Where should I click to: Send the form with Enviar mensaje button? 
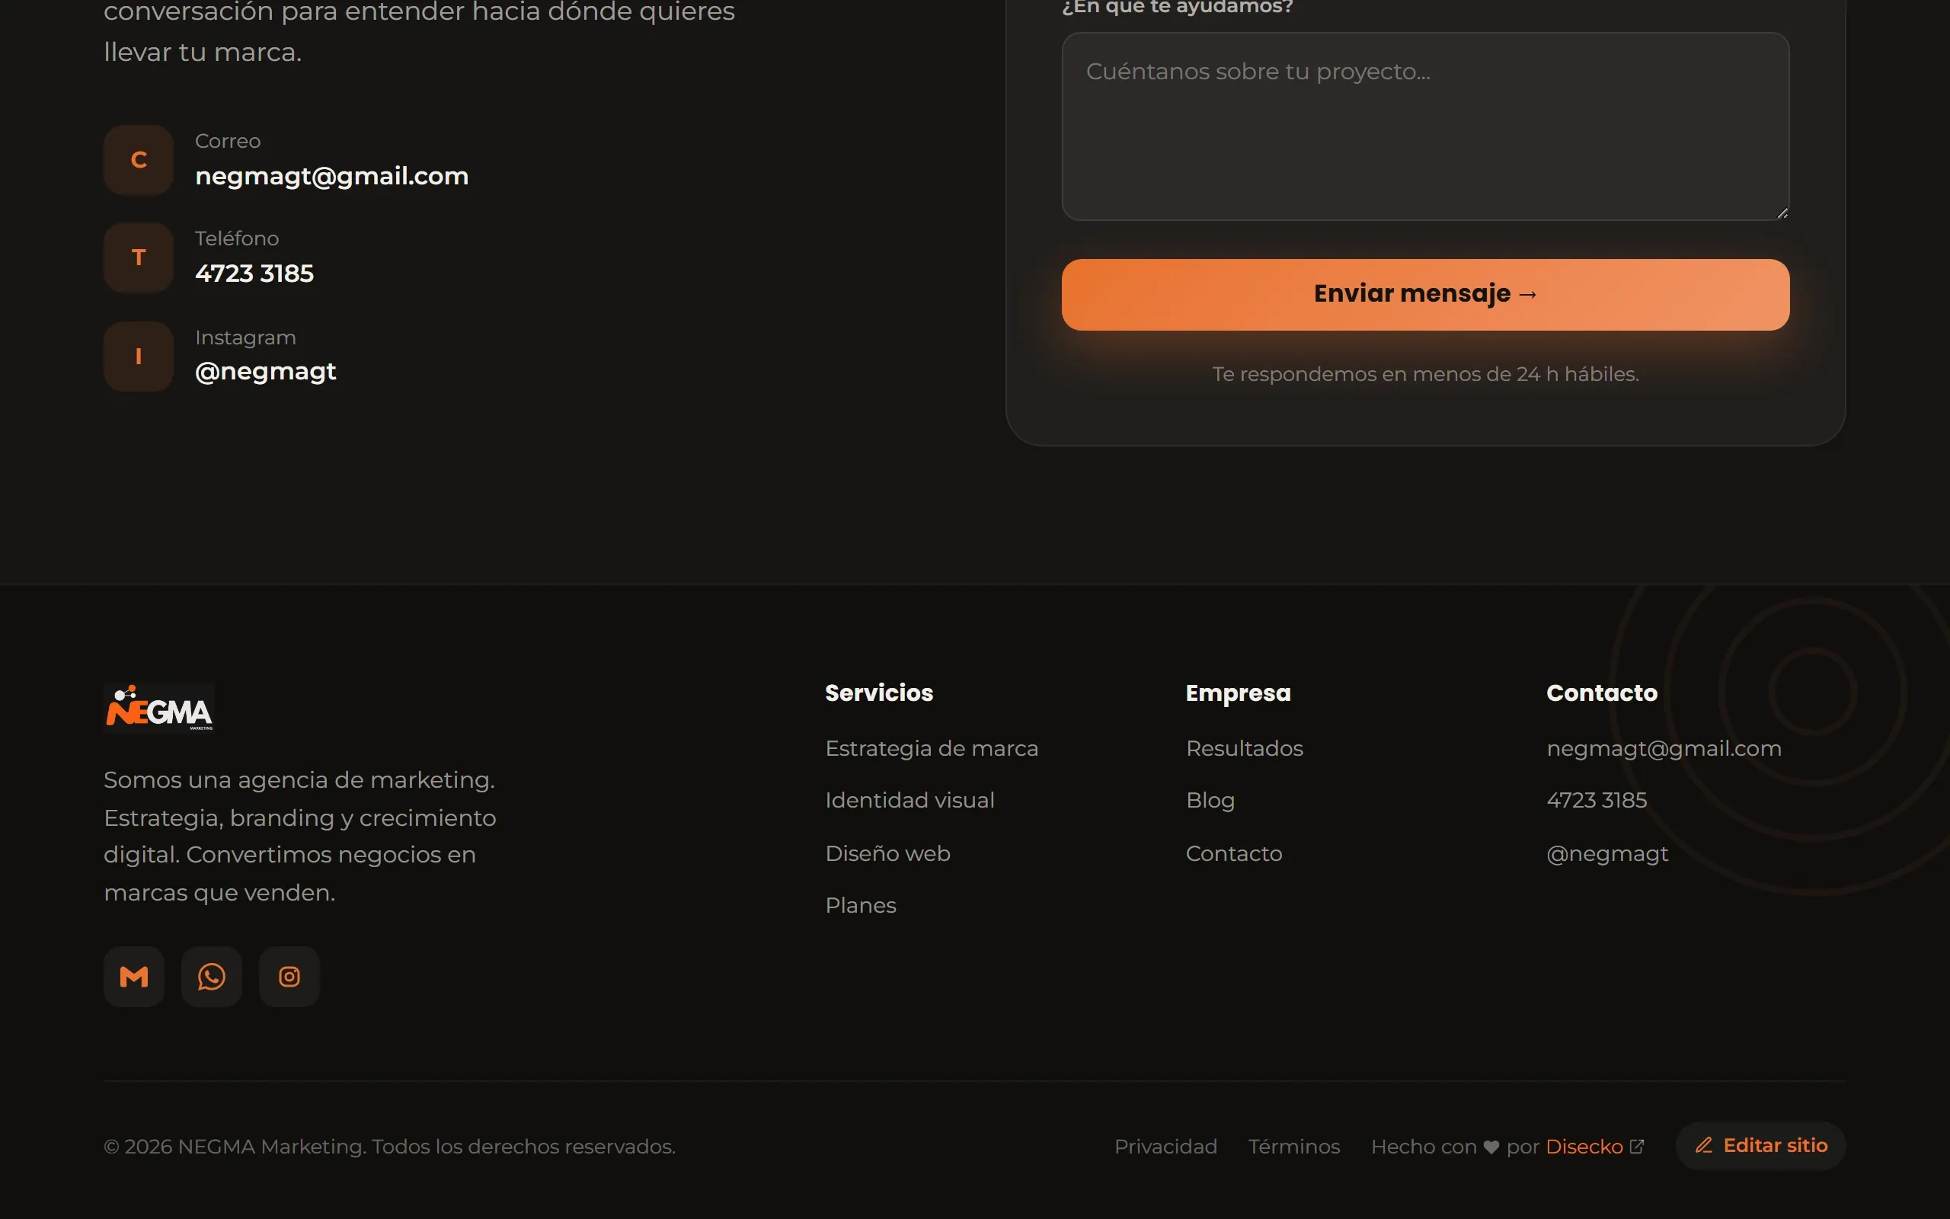point(1425,294)
